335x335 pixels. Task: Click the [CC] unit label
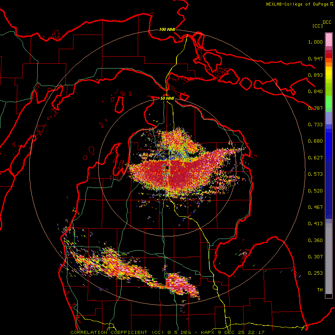point(318,26)
